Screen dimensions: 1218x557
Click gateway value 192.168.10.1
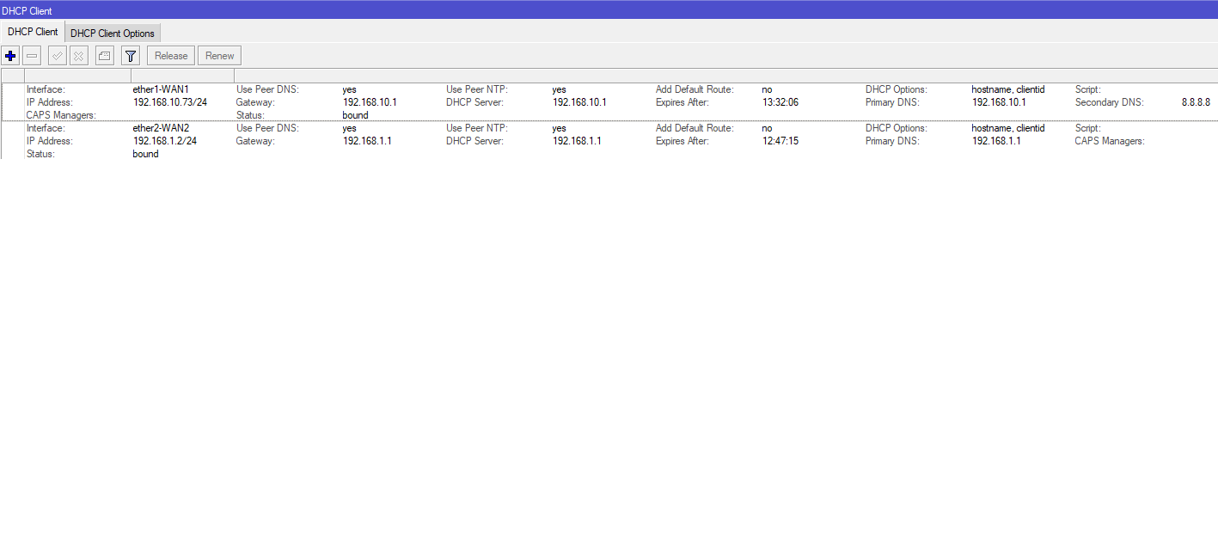point(370,102)
